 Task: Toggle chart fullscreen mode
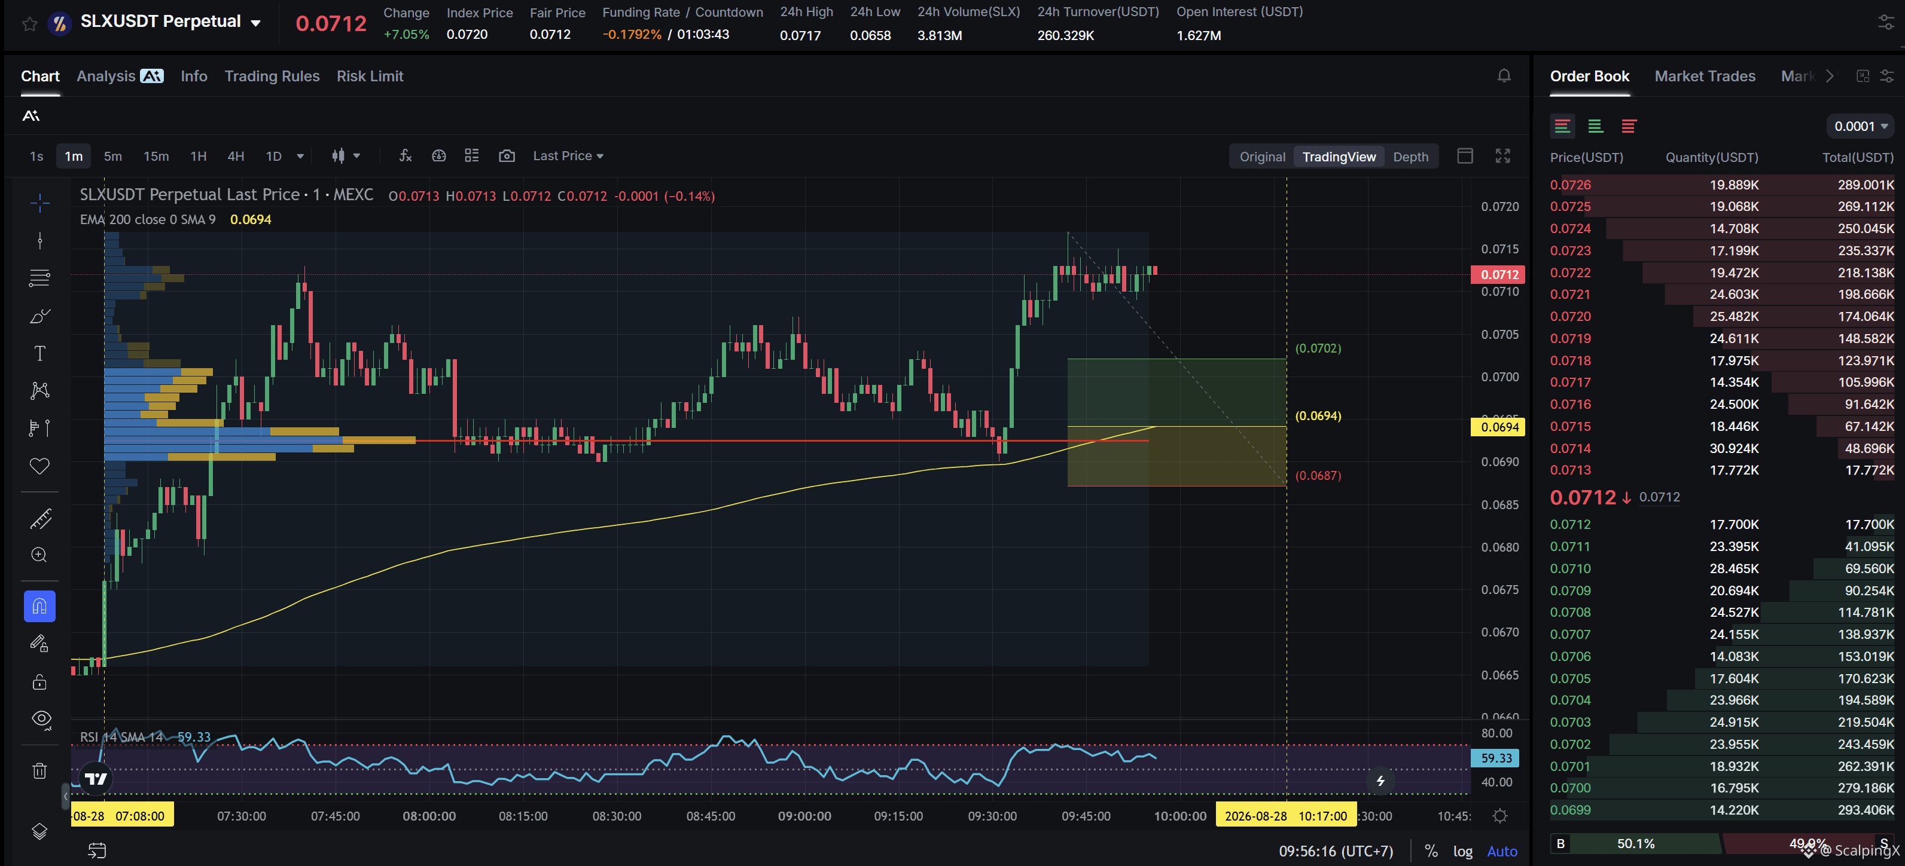pos(1502,156)
